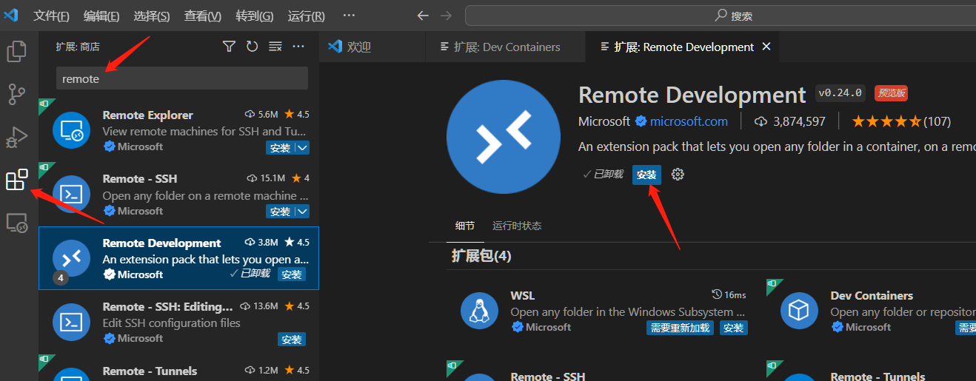Install Remote Explorer extension

(x=280, y=148)
